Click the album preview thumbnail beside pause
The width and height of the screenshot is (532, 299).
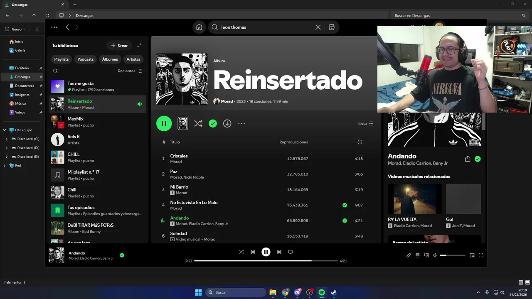pos(183,123)
